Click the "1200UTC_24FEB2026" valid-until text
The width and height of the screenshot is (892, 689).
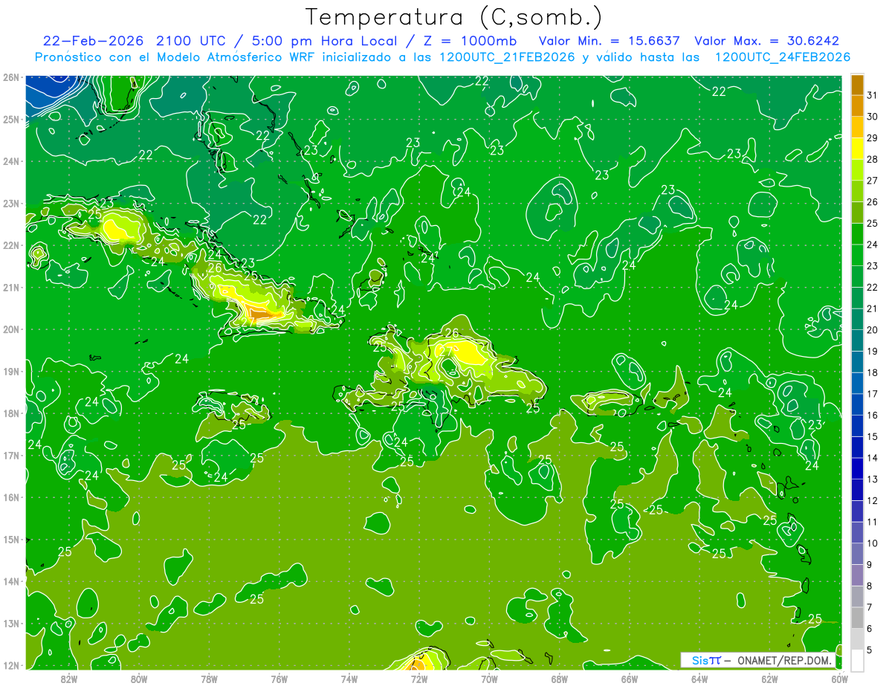[x=782, y=57]
